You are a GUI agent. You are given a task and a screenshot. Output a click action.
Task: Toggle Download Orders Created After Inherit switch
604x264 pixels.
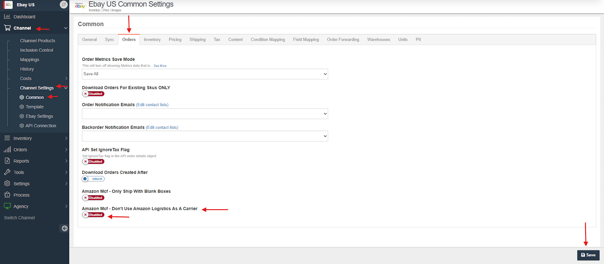93,179
